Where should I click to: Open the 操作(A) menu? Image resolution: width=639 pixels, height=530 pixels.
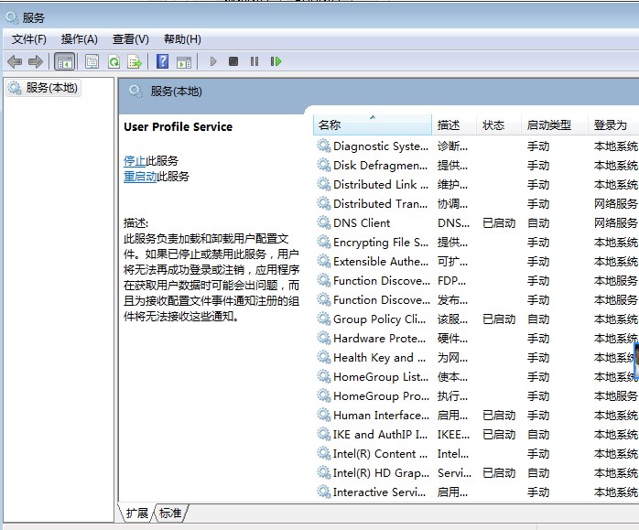pos(79,39)
